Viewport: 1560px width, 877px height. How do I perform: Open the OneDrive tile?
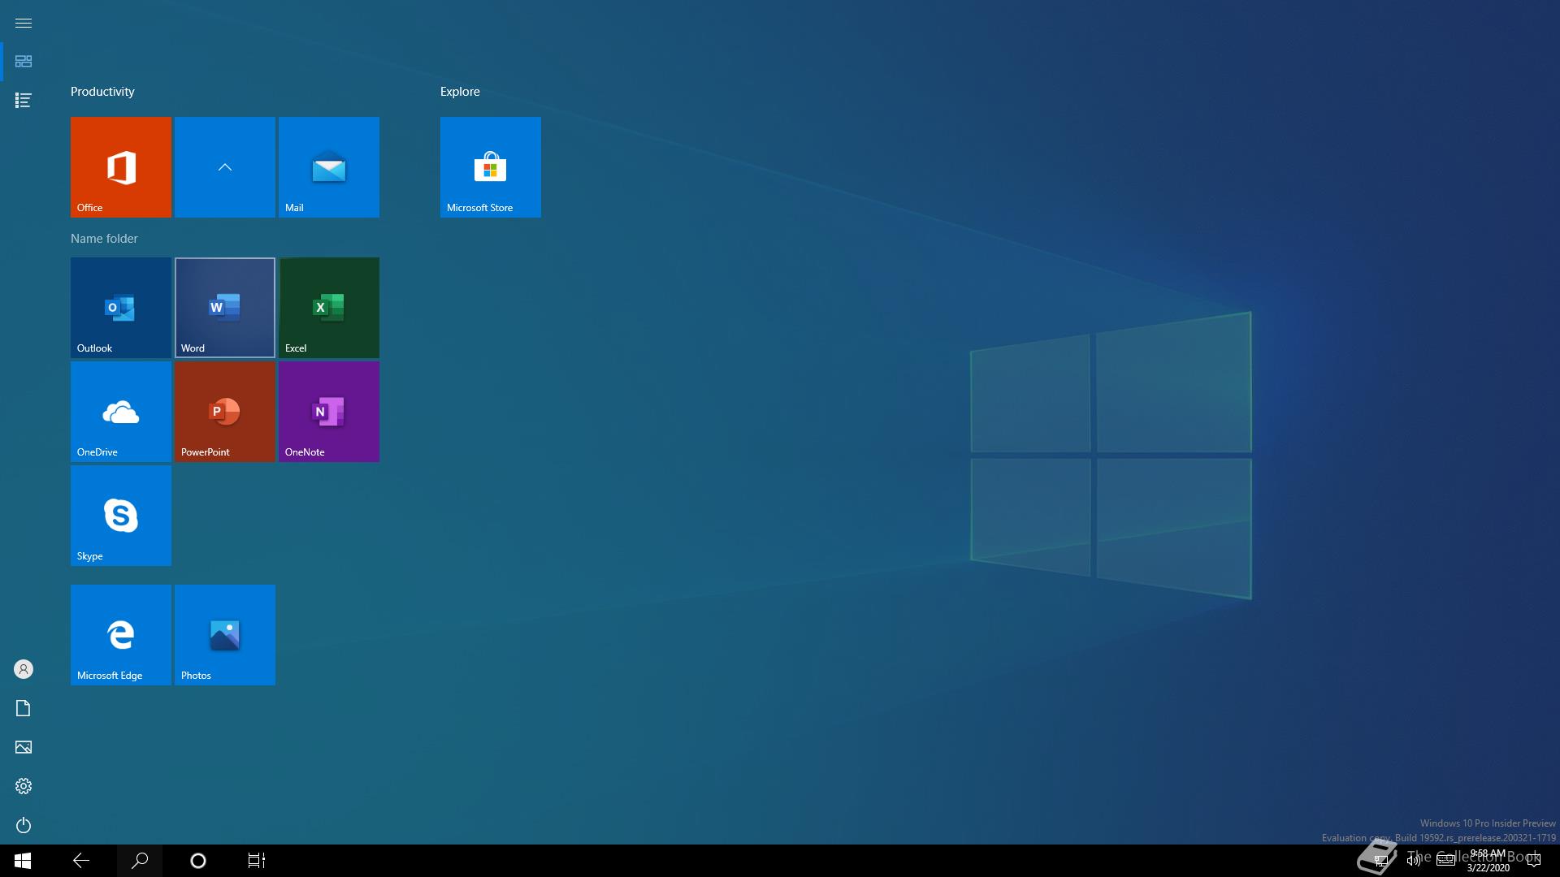(121, 412)
